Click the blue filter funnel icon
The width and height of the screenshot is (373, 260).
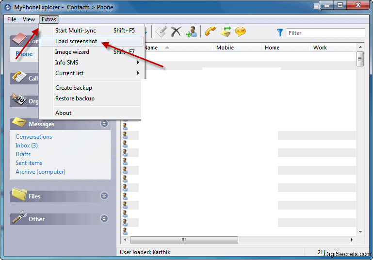pyautogui.click(x=280, y=32)
